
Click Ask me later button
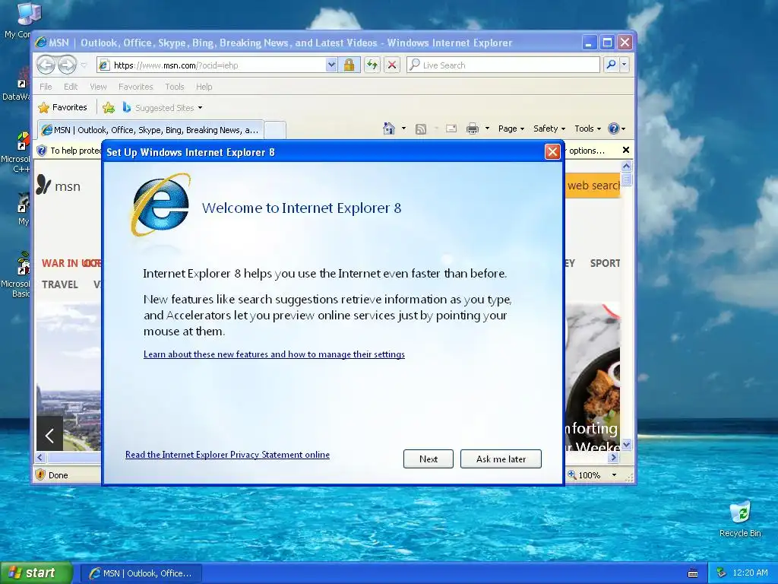pos(501,459)
